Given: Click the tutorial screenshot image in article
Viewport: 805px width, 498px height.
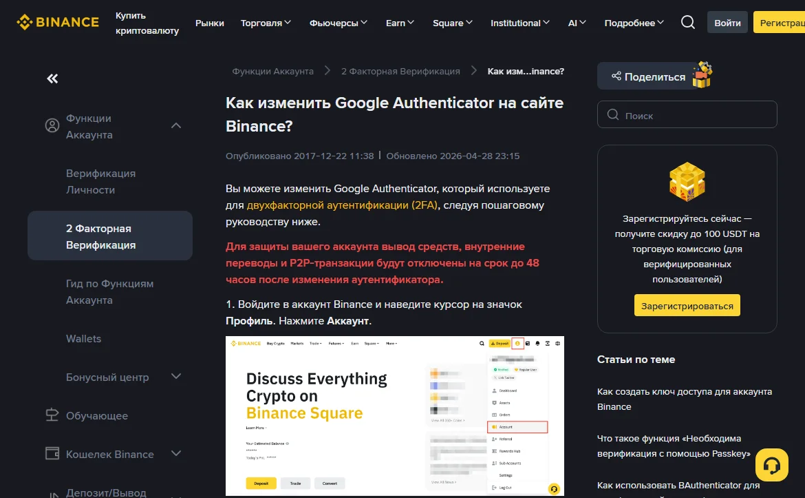Looking at the screenshot, I should 395,416.
